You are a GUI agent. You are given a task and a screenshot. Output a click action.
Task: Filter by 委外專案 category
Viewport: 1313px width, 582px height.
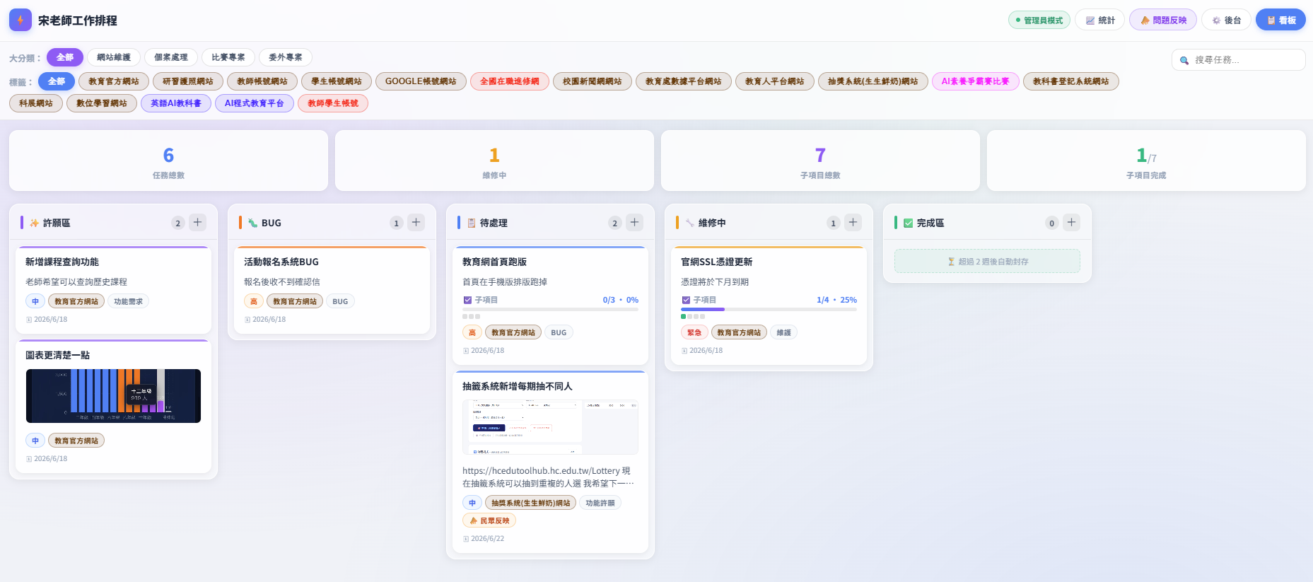(x=286, y=57)
